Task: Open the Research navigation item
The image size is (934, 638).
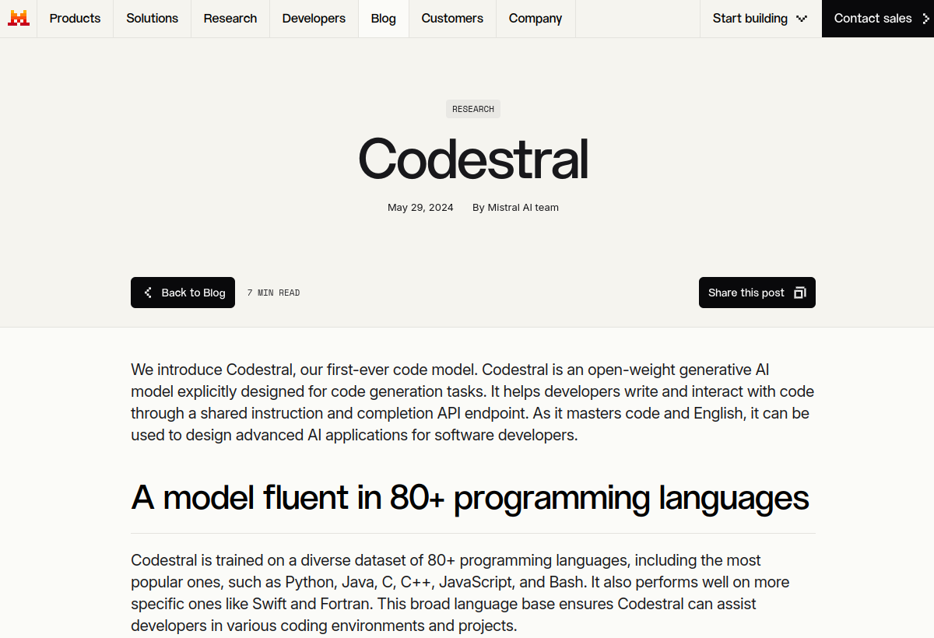Action: pyautogui.click(x=230, y=19)
